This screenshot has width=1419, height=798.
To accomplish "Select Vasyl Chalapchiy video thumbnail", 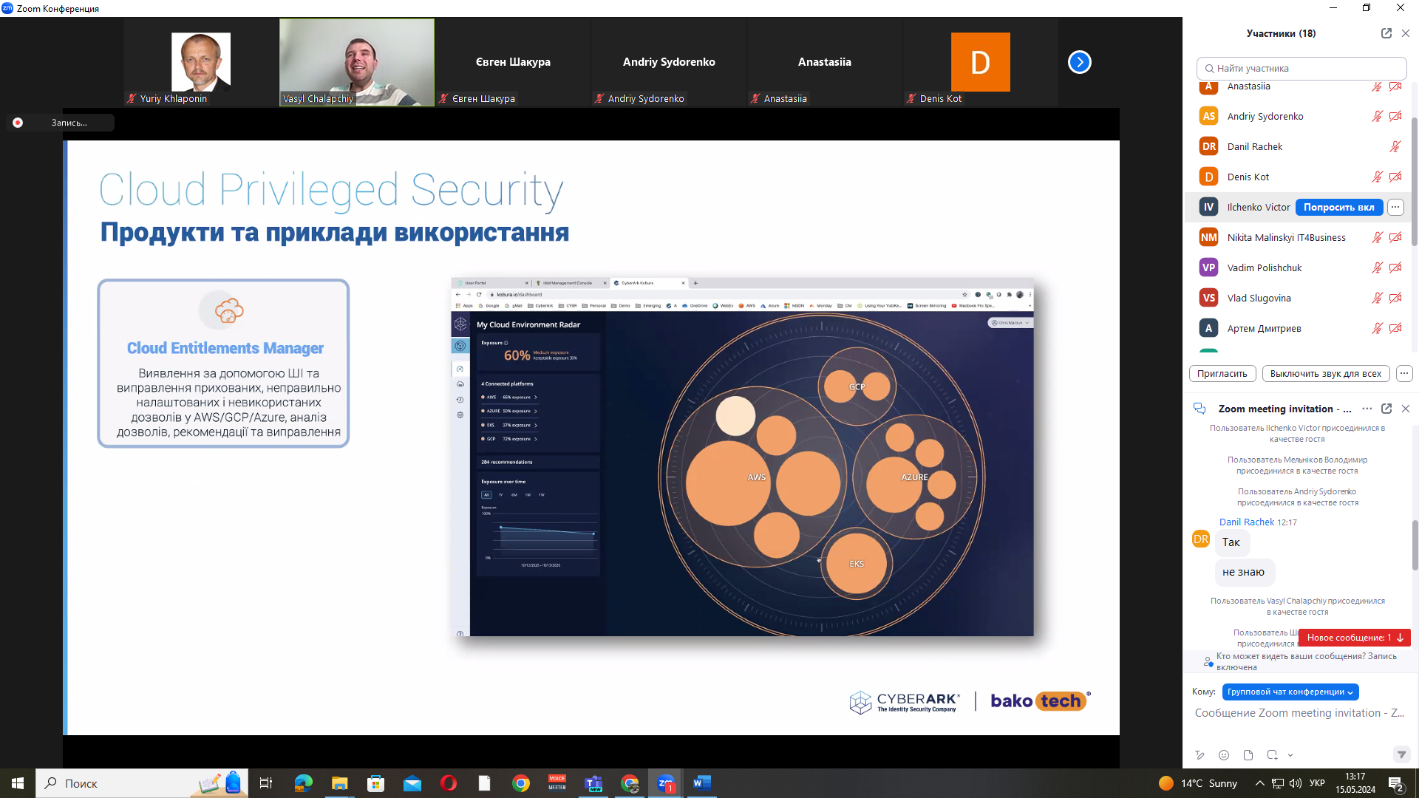I will pyautogui.click(x=357, y=62).
